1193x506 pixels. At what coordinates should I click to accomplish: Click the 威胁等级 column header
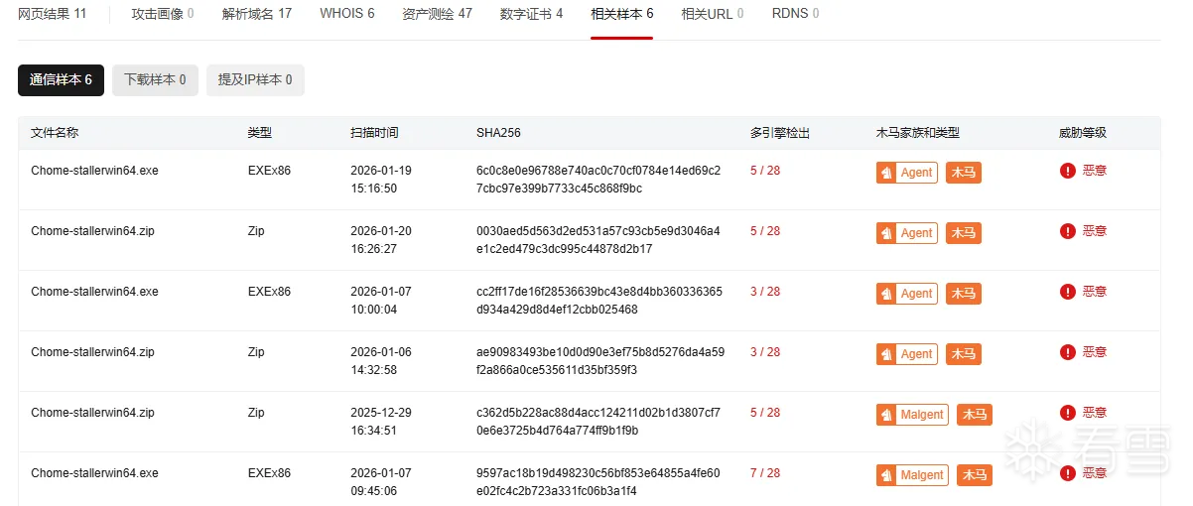(x=1083, y=133)
